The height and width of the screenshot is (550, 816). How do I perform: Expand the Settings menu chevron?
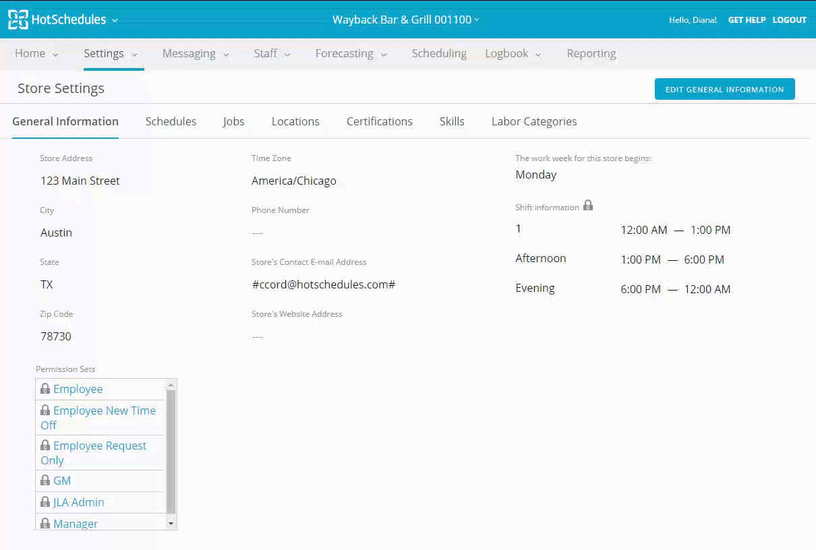134,55
